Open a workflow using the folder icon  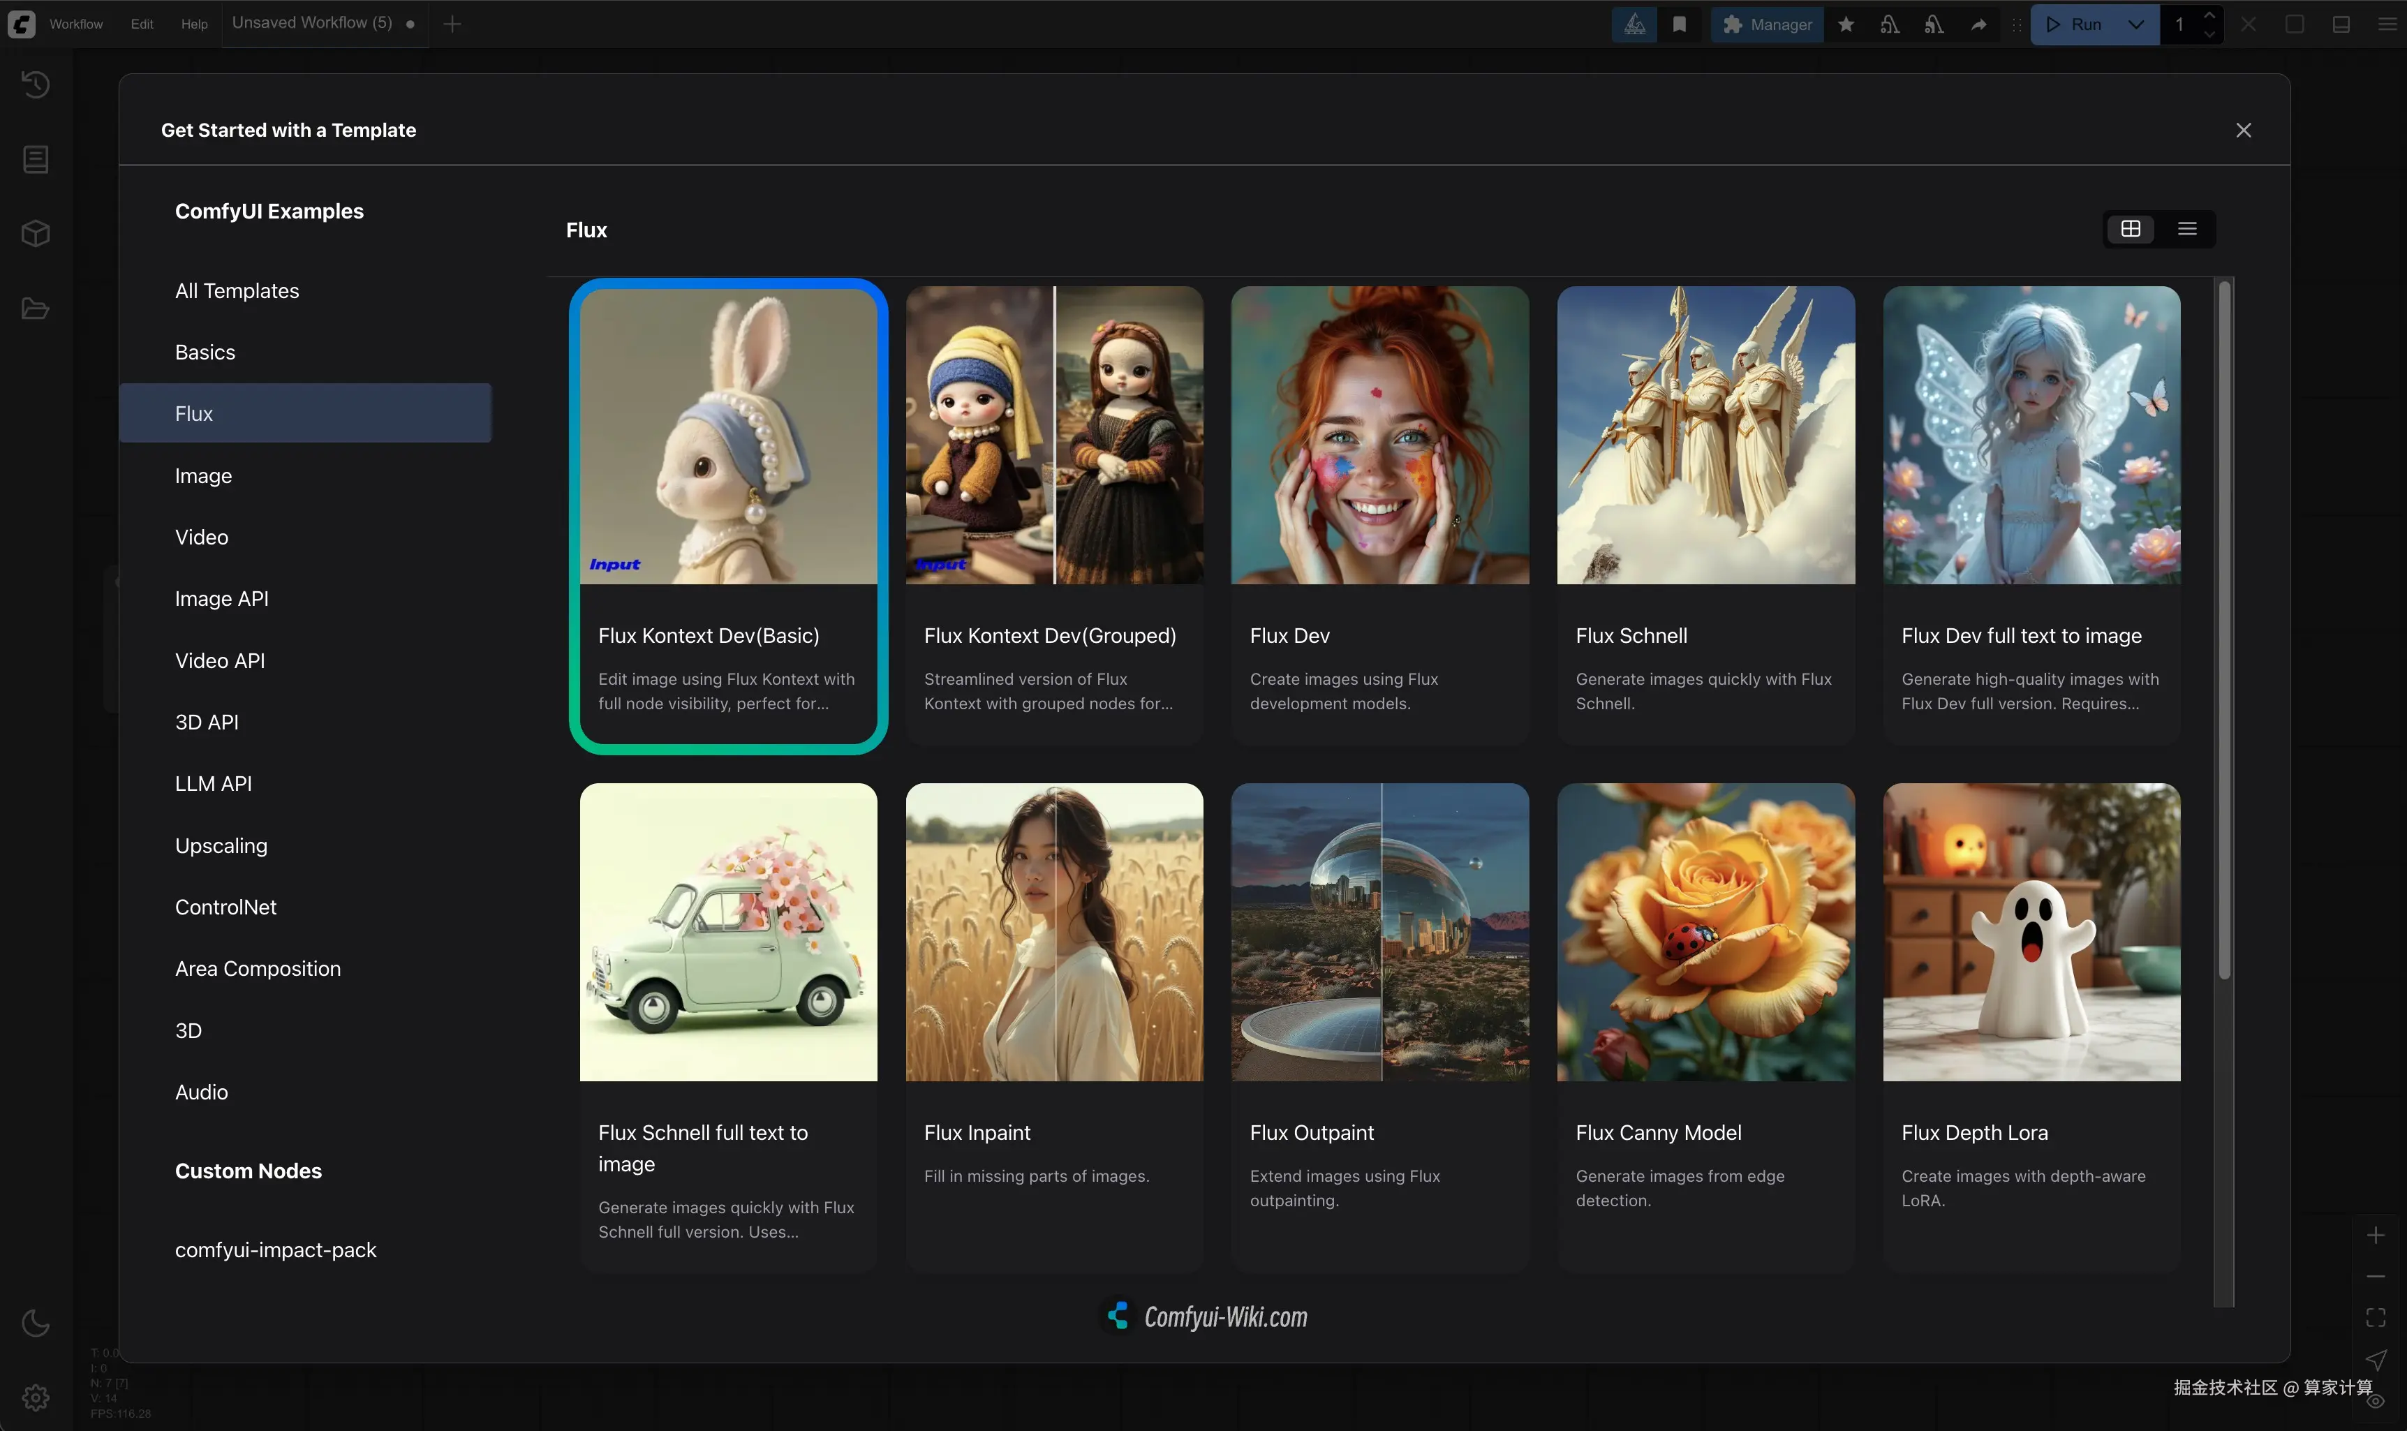[x=36, y=308]
